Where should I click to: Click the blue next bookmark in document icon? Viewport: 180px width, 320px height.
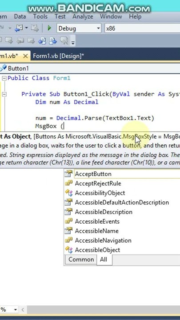[x=52, y=41]
